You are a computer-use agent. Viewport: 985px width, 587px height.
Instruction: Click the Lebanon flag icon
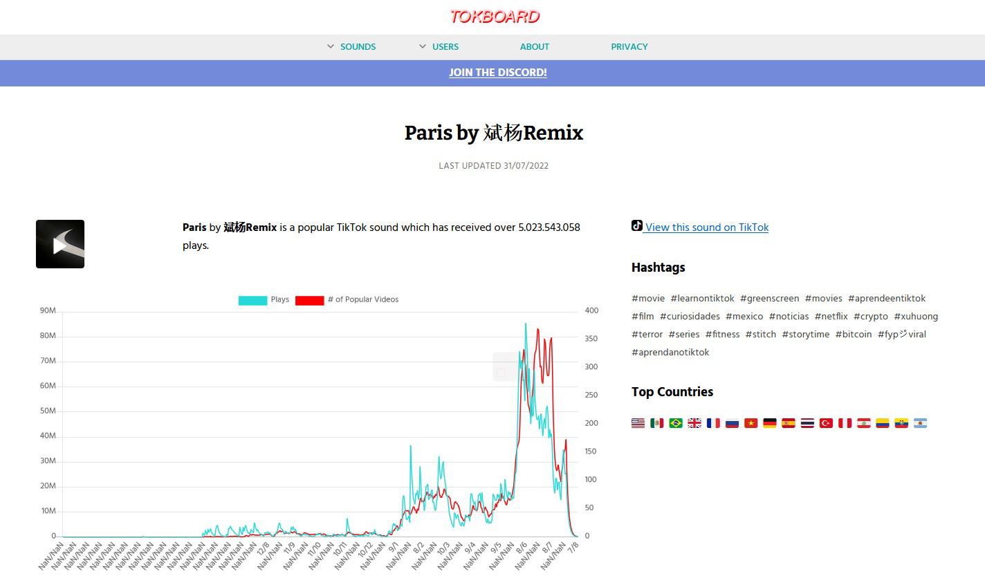[x=863, y=423]
